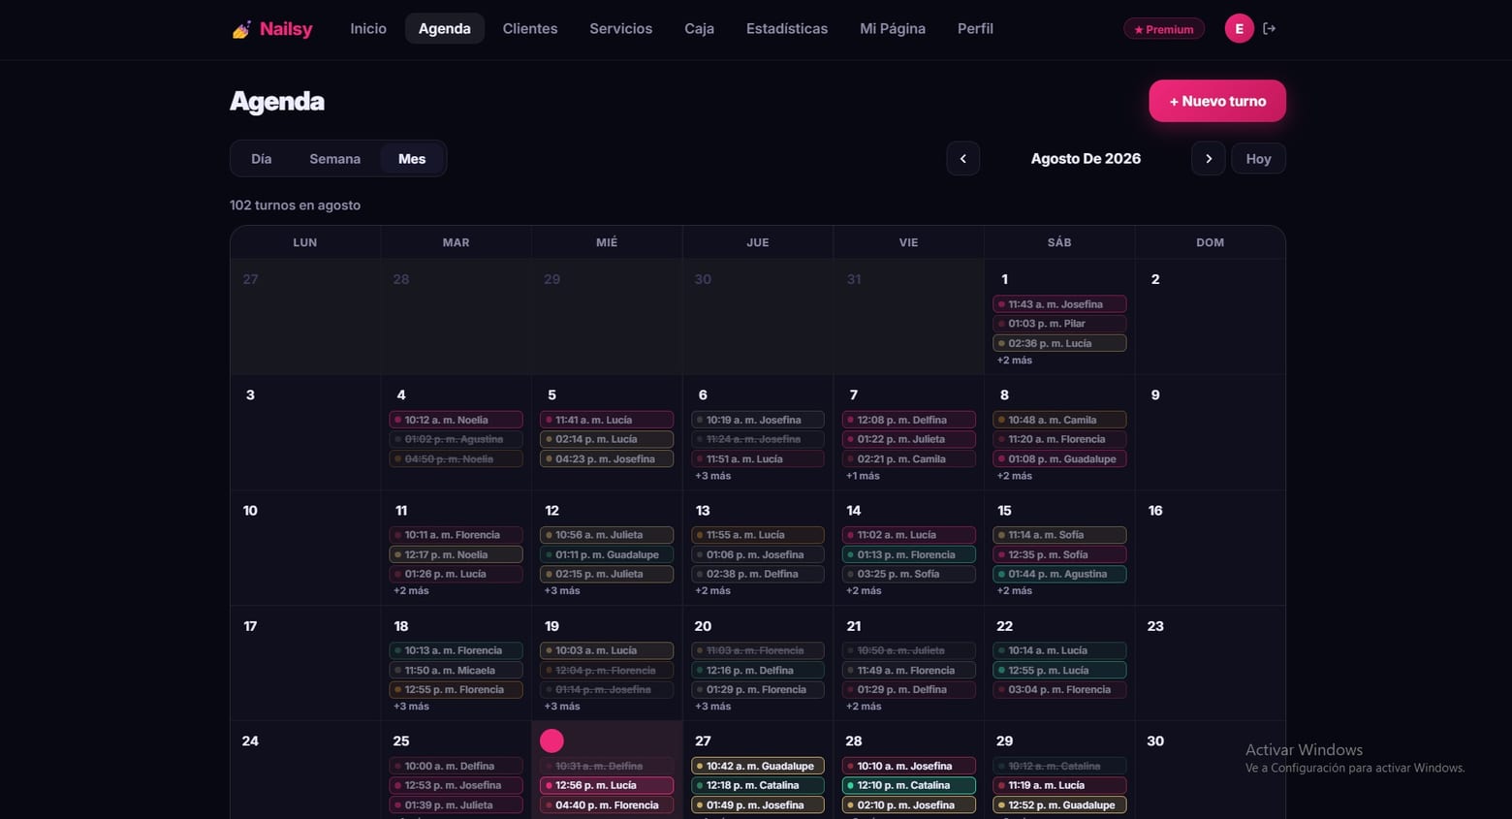This screenshot has width=1512, height=819.
Task: Click the "01:11 p. m. Guadalupe" appointment
Action: (607, 554)
